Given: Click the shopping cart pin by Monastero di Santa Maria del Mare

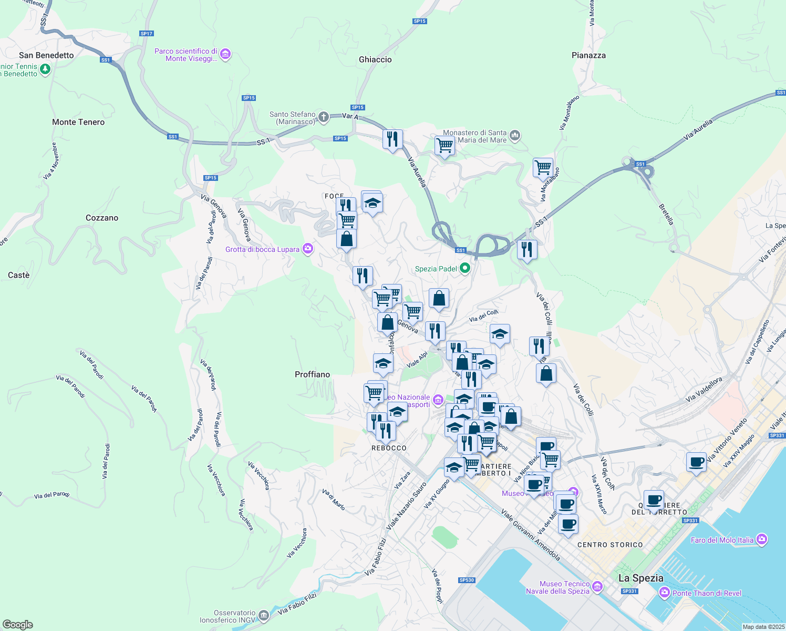Looking at the screenshot, I should [444, 146].
